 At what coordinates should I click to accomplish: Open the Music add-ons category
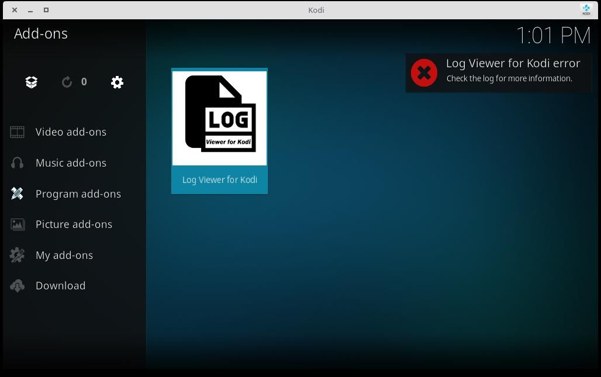(x=71, y=162)
